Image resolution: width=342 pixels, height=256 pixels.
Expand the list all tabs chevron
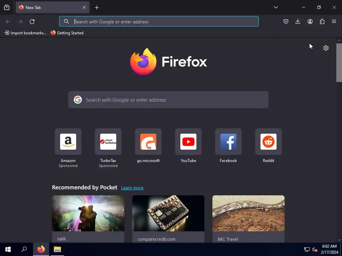pyautogui.click(x=276, y=7)
